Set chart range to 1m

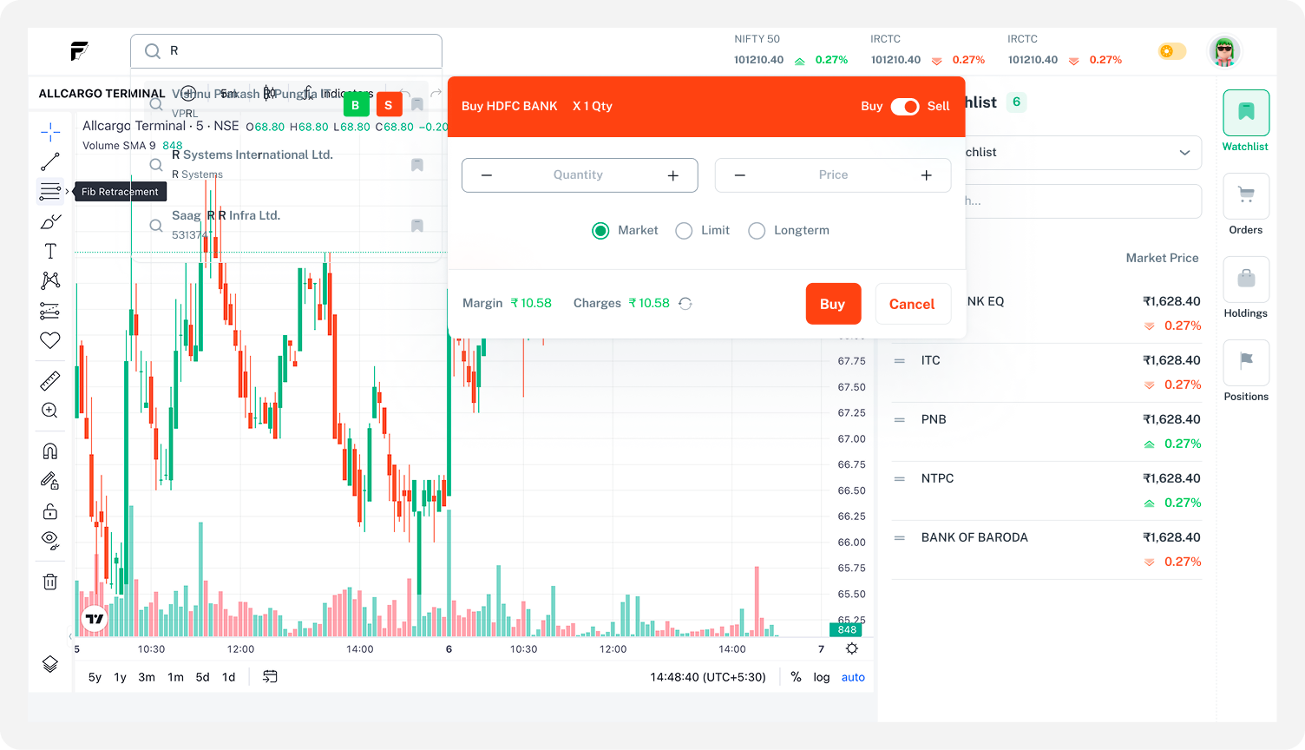pyautogui.click(x=175, y=677)
